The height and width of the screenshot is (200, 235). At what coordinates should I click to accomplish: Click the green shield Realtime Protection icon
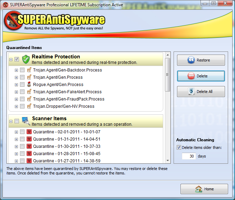click(x=26, y=59)
